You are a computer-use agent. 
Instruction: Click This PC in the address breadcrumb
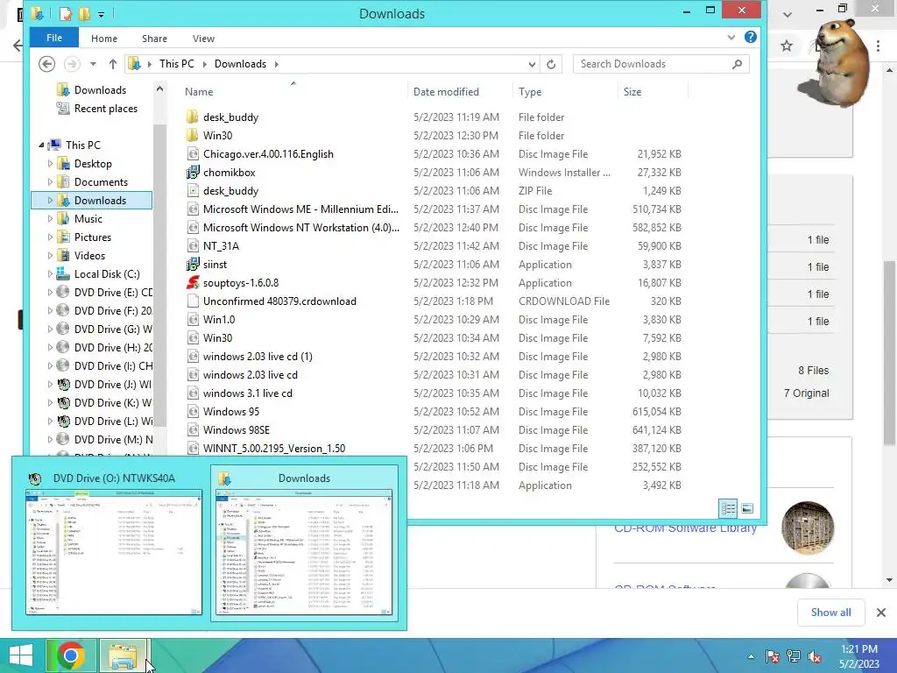pyautogui.click(x=177, y=64)
